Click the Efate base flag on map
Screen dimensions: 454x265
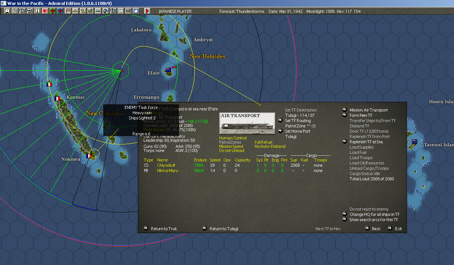coord(169,70)
